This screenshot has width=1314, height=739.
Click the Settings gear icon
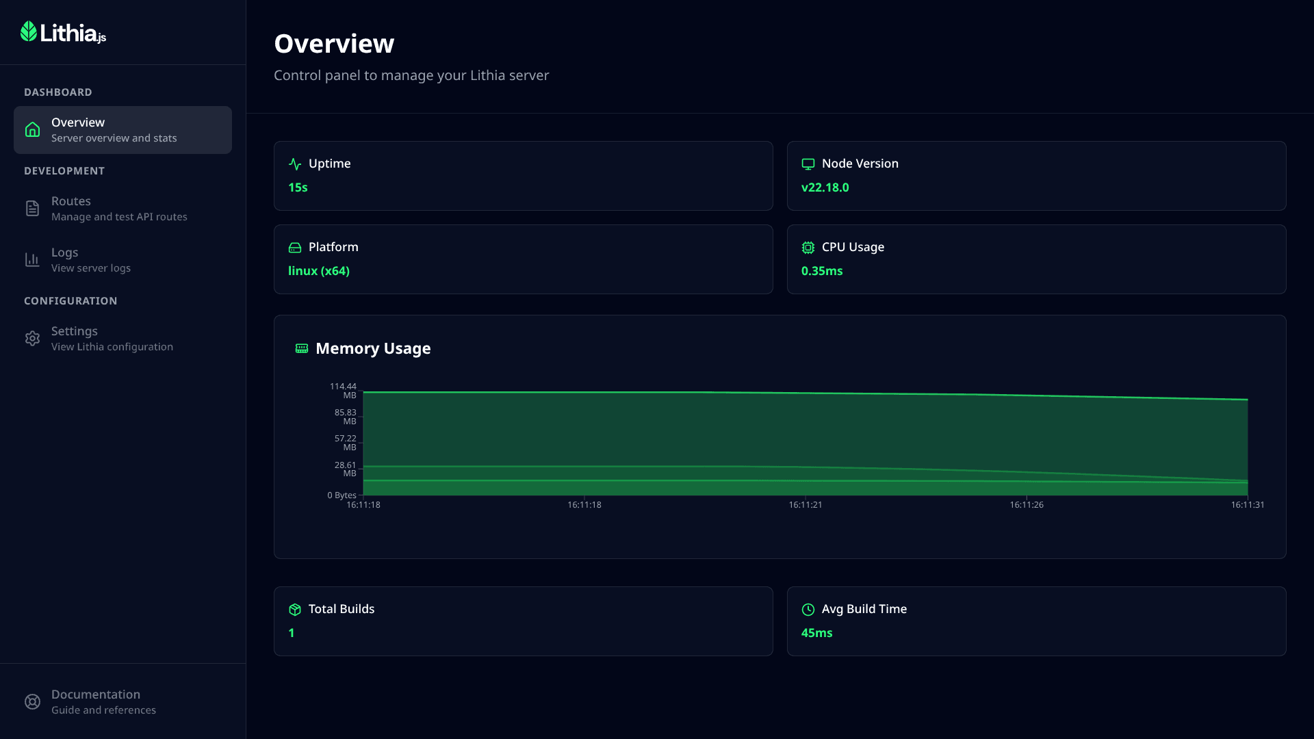(32, 339)
